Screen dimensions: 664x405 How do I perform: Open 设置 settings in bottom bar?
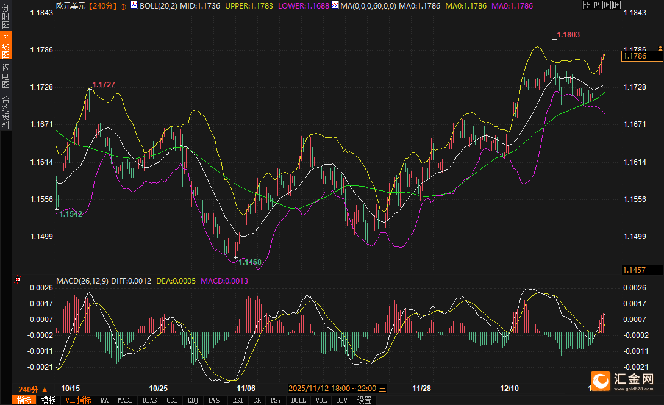[x=365, y=400]
